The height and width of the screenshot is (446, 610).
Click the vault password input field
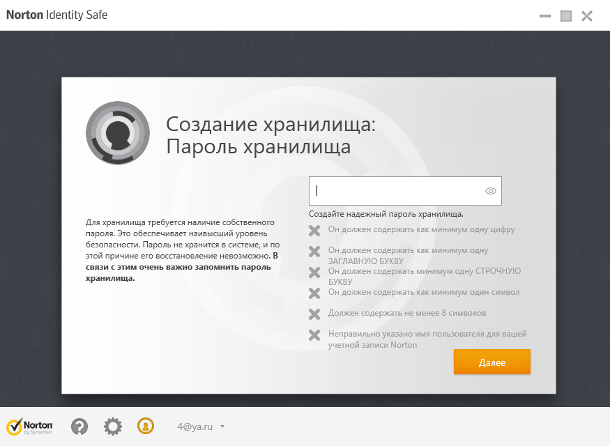click(x=405, y=191)
